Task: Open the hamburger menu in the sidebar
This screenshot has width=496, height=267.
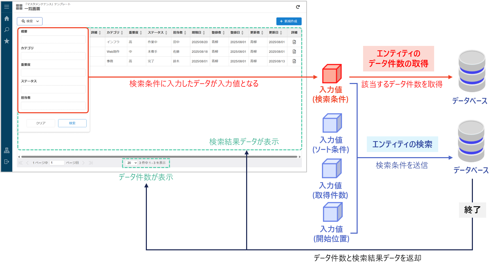Action: click(x=6, y=7)
